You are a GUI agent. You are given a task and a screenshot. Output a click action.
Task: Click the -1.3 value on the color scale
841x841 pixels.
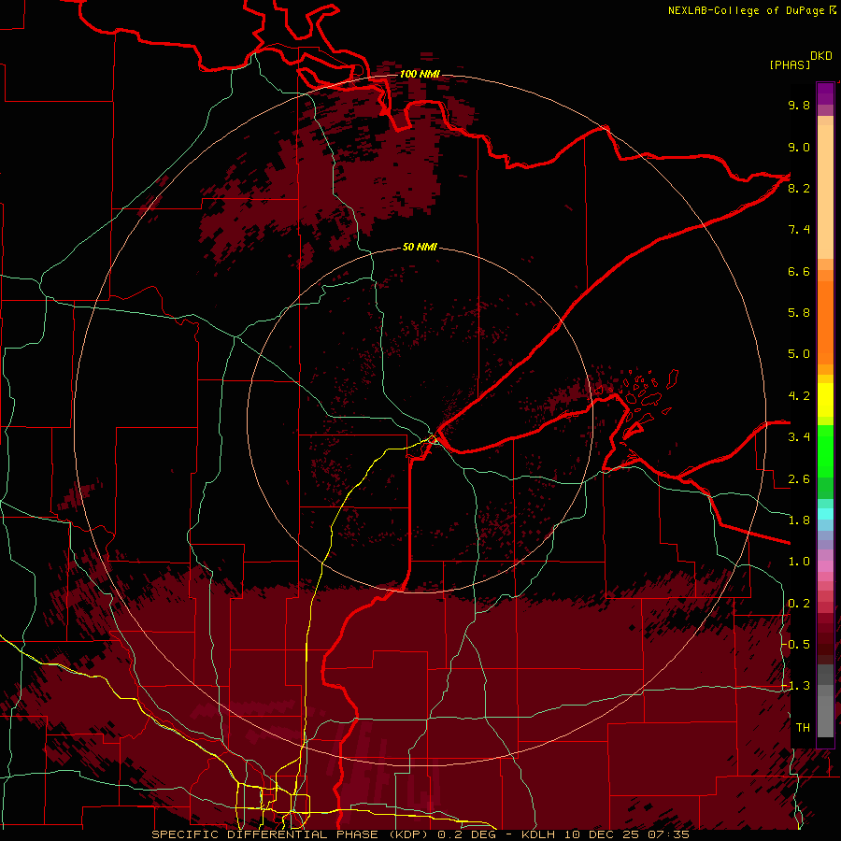(x=796, y=686)
